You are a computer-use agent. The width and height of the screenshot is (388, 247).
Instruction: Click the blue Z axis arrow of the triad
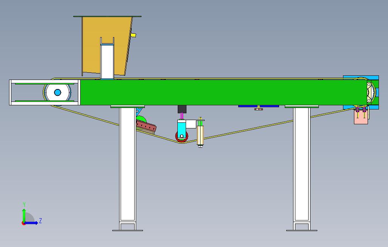click(31, 223)
